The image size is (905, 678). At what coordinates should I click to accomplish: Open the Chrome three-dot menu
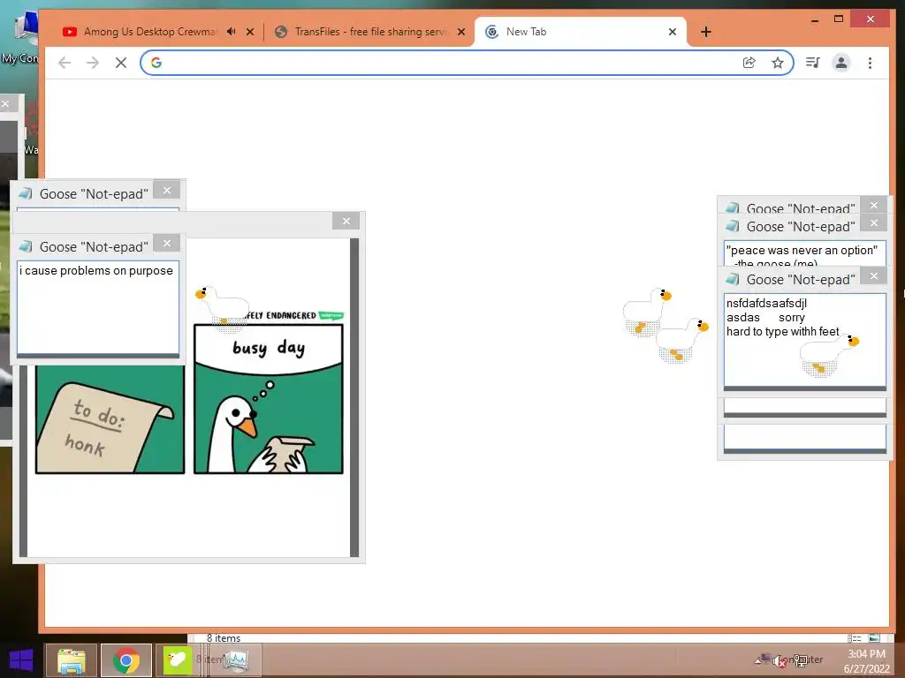(870, 63)
